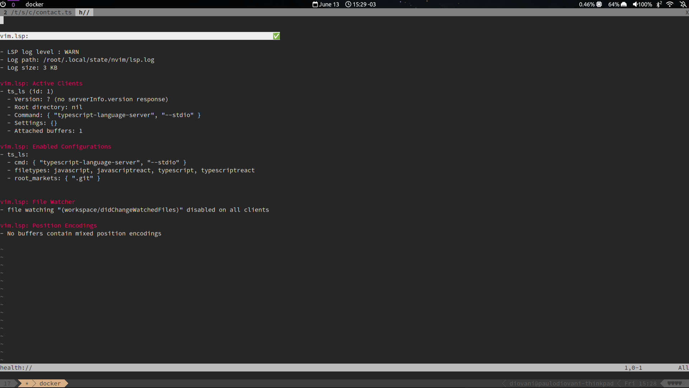Click the 'vim.lsp: Active Clients' heading

pyautogui.click(x=41, y=83)
